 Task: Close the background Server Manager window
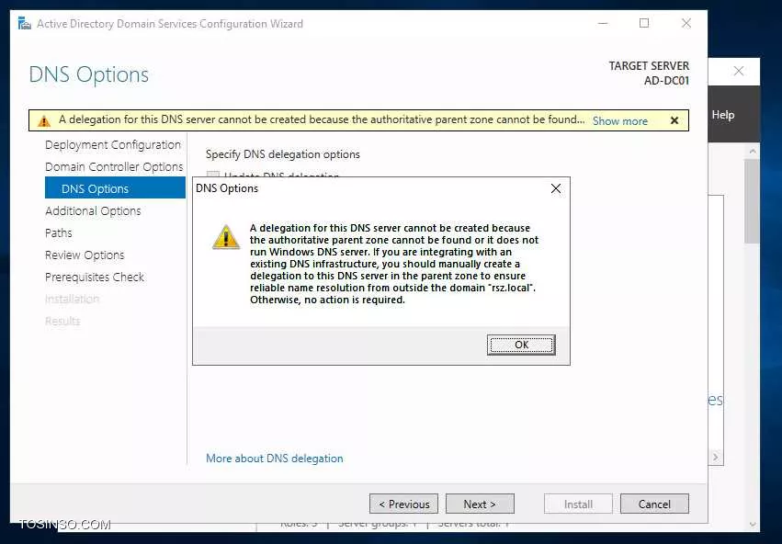[x=739, y=72]
